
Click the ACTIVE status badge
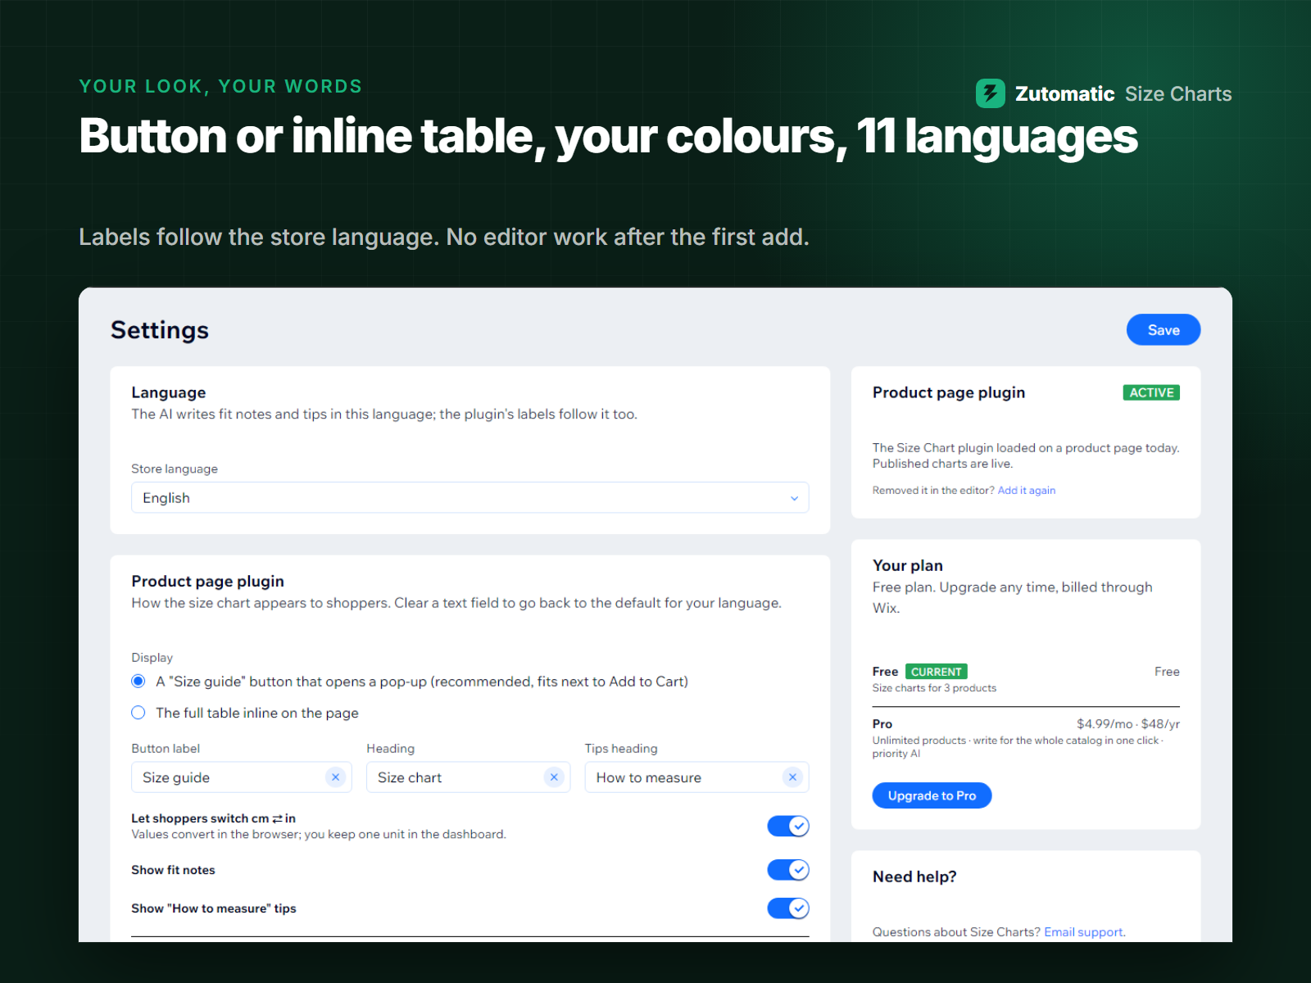[x=1151, y=392]
